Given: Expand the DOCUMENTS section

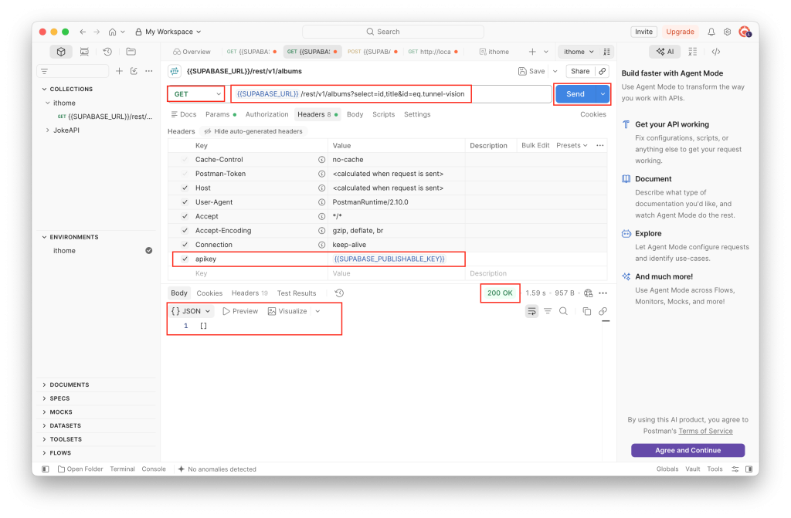Looking at the screenshot, I should click(x=44, y=385).
